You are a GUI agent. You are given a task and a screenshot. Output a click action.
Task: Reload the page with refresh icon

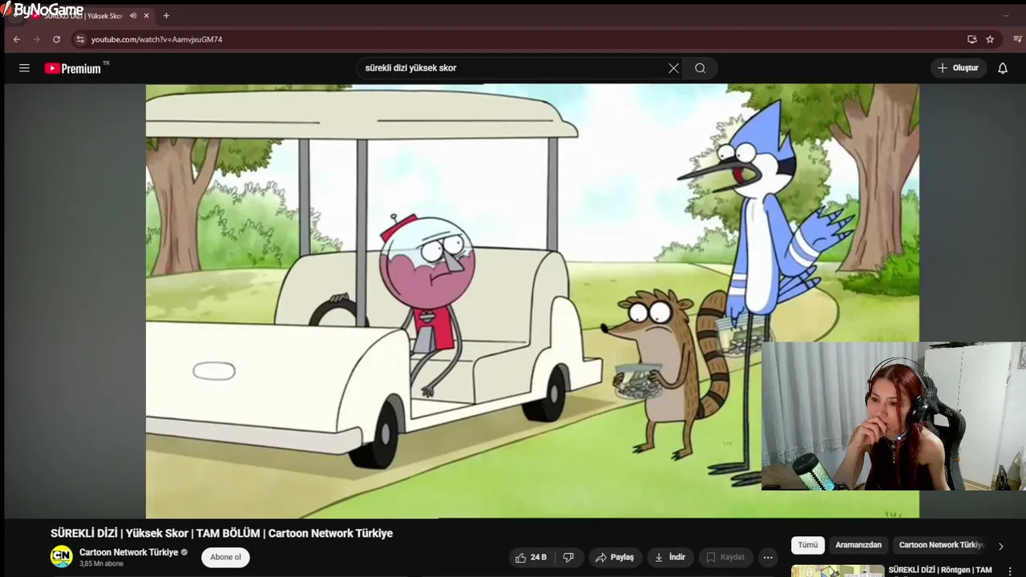pyautogui.click(x=56, y=39)
